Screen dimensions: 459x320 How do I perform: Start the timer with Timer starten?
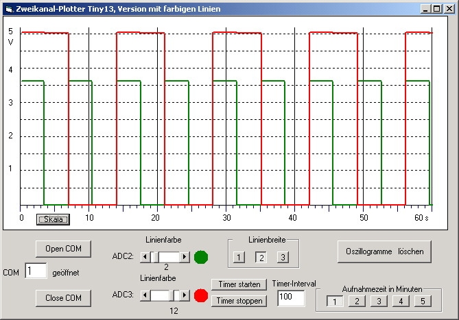(x=238, y=284)
